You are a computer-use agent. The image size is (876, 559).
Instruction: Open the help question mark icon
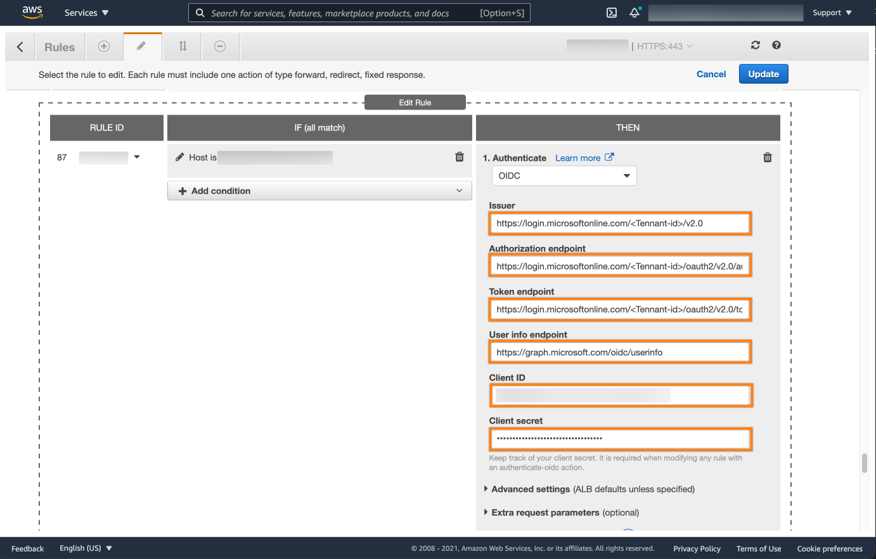(x=776, y=45)
